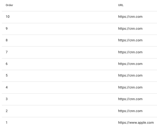Select the row with order 3

coord(79,99)
